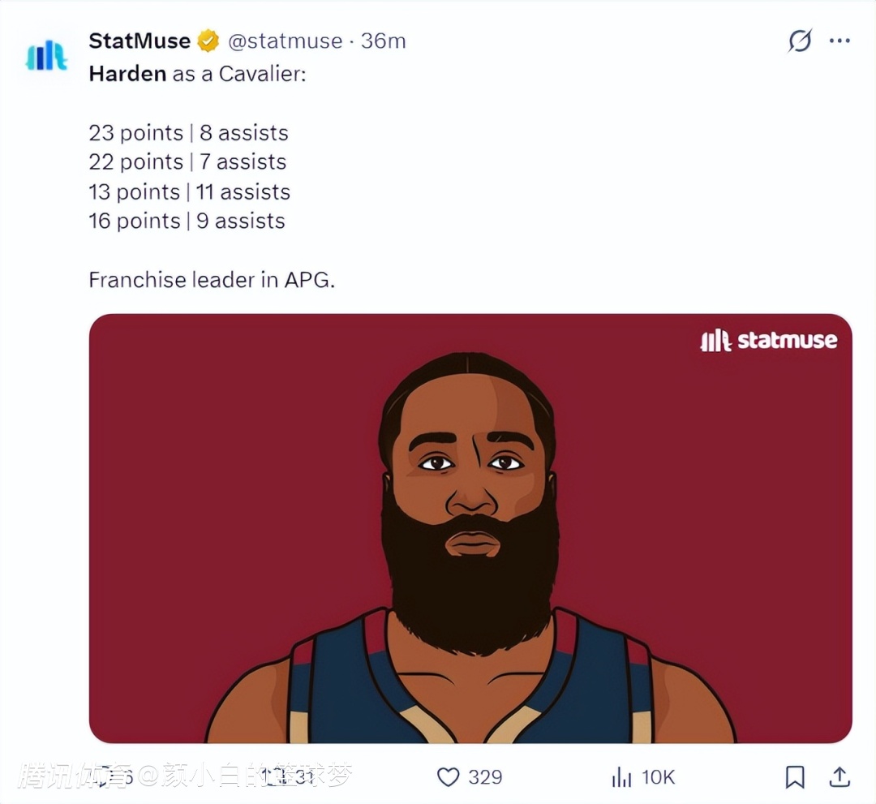Click the bold Harden text
Viewport: 876px width, 804px height.
(127, 74)
